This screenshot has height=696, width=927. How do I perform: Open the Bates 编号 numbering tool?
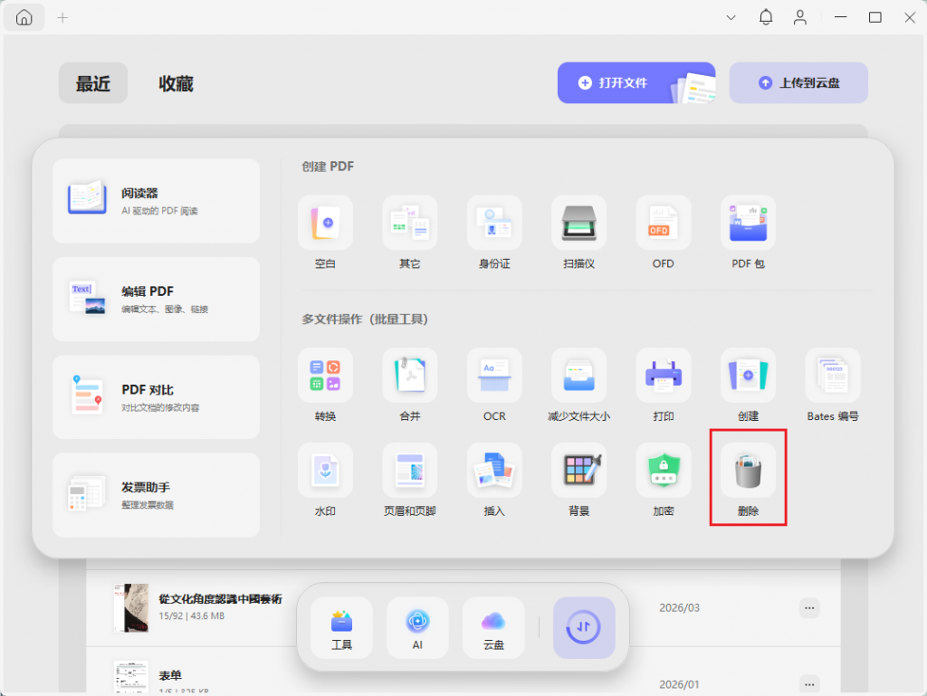[x=833, y=376]
